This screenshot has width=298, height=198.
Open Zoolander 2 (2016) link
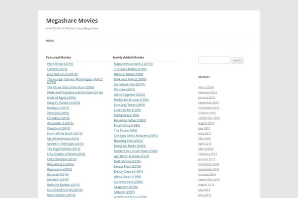coord(60,123)
